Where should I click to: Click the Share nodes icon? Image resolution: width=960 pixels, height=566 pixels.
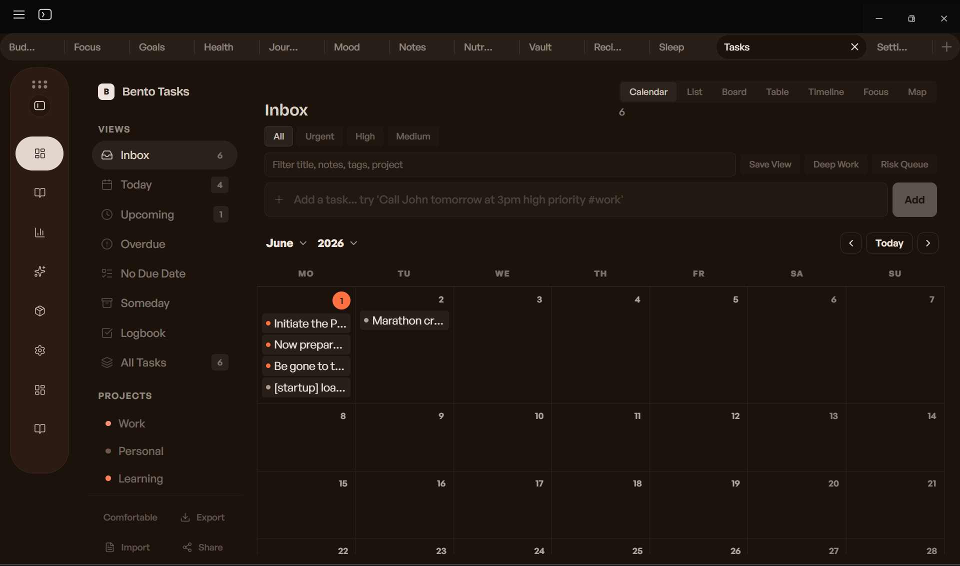pos(187,547)
